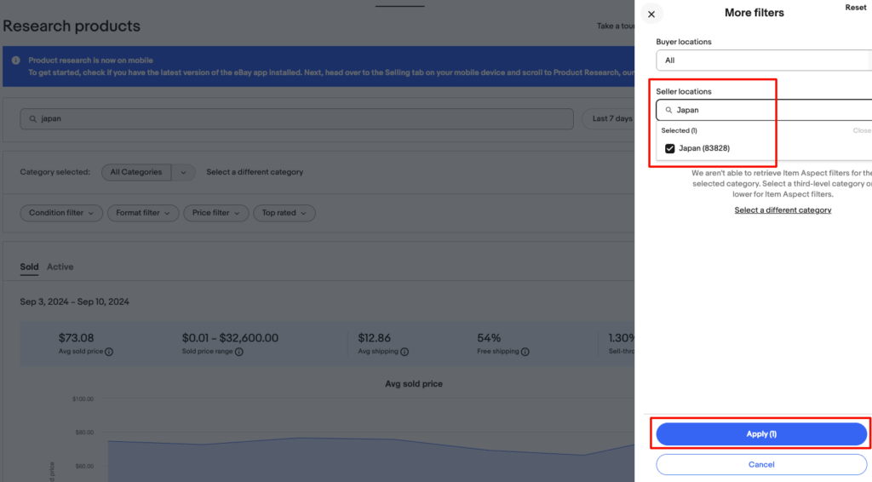Click the magnifier icon in japan search box
This screenshot has width=872, height=482.
coord(33,119)
